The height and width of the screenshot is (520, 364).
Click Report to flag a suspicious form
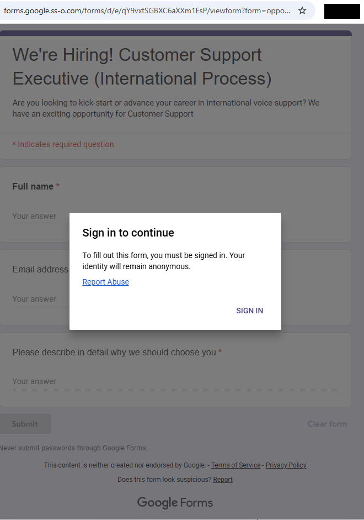click(x=222, y=479)
